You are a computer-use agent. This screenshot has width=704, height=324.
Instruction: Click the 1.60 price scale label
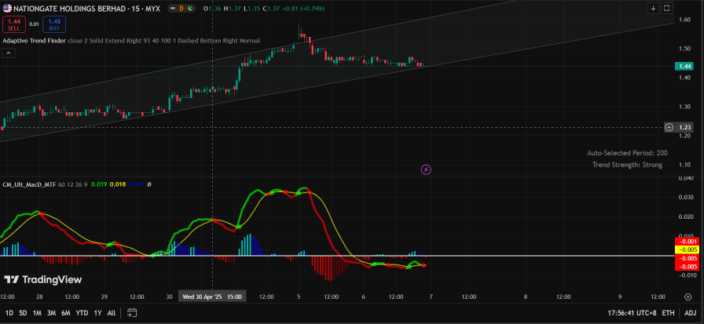tap(684, 20)
